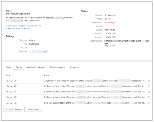Open the Bruteforce_attempt_atomic correlation rule link
154x122 pixels.
(18, 29)
